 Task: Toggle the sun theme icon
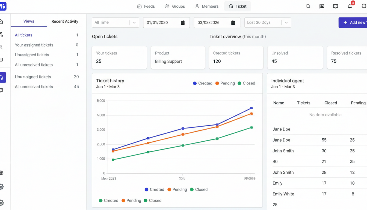(364, 6)
